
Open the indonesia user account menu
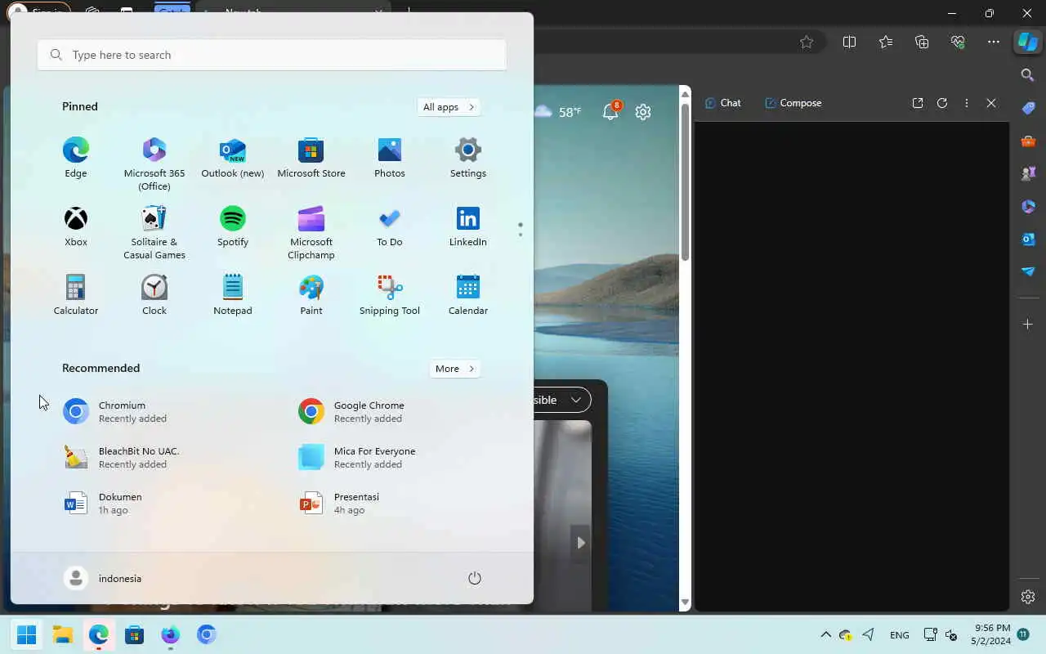click(x=103, y=578)
